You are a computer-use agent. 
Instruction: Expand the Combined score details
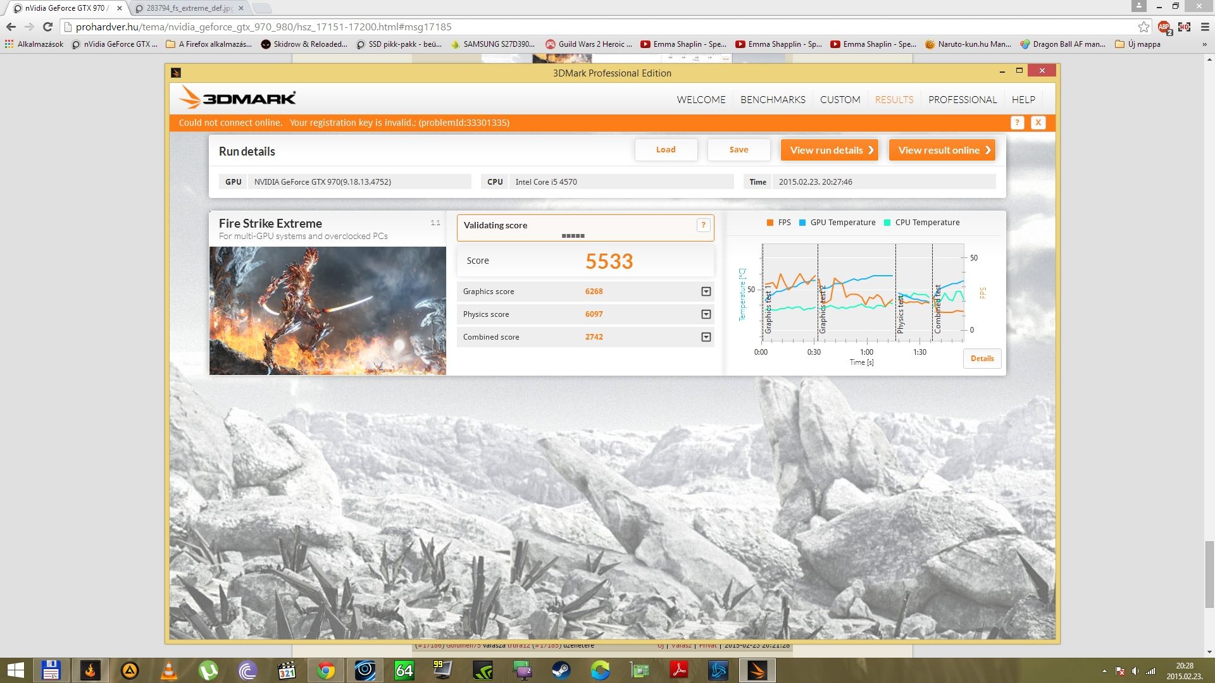click(706, 337)
